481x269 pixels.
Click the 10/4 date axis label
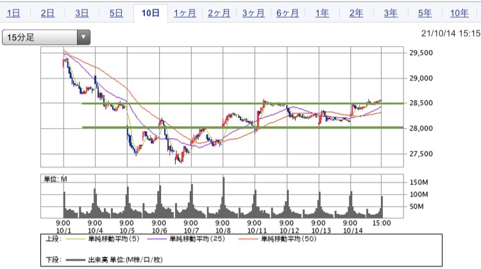[x=96, y=231]
